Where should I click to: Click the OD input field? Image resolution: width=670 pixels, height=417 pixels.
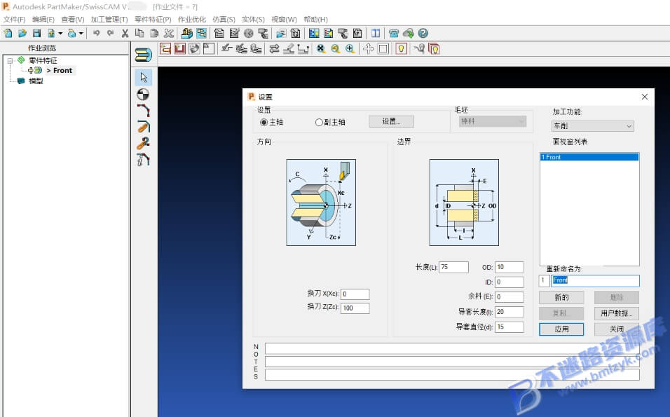tap(510, 267)
